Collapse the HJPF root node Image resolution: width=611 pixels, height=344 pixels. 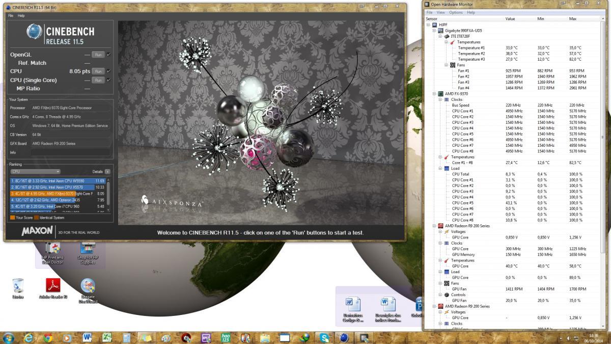click(428, 24)
